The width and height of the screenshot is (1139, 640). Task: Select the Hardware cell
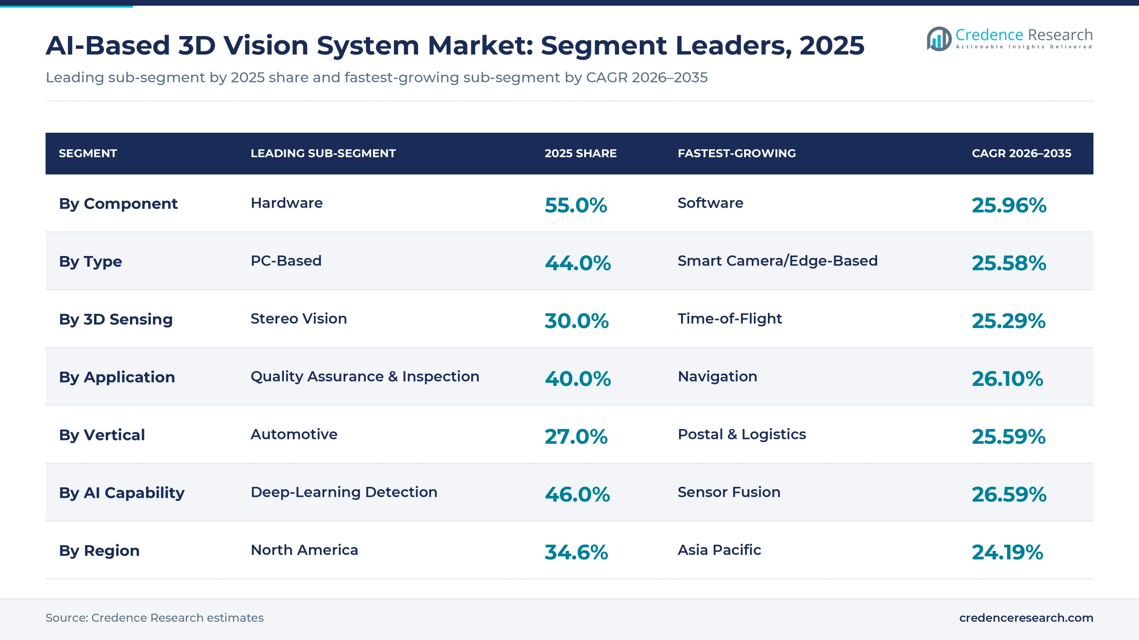pyautogui.click(x=287, y=203)
